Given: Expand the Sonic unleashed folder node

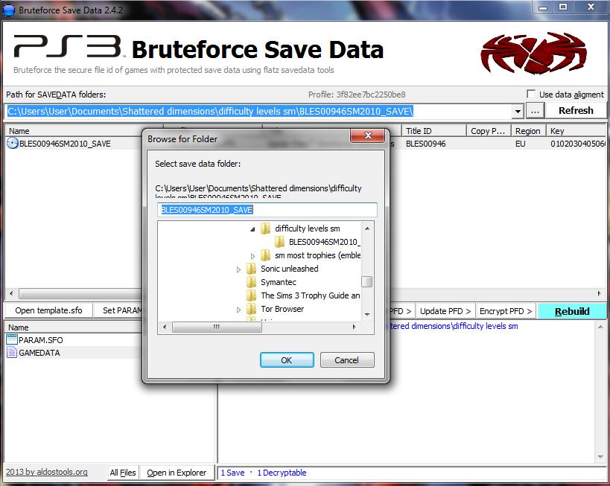Looking at the screenshot, I should pyautogui.click(x=238, y=269).
